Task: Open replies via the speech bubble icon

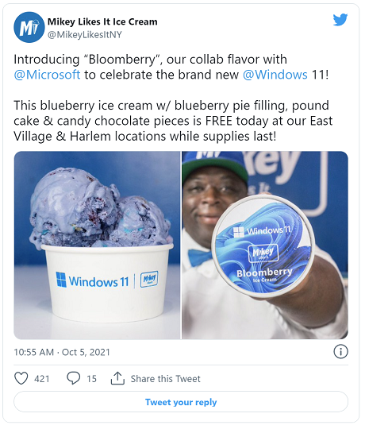Action: 74,378
